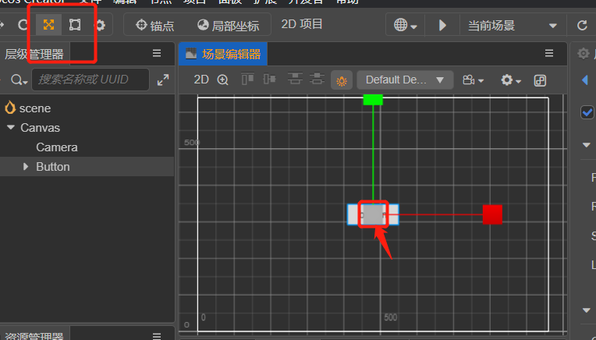Viewport: 596px width, 340px height.
Task: Collapse the upper inspector section arrow
Action: pyautogui.click(x=587, y=145)
